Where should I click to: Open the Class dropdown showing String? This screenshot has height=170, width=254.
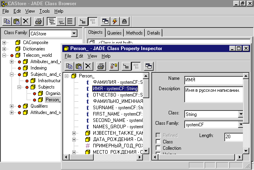tap(241, 114)
